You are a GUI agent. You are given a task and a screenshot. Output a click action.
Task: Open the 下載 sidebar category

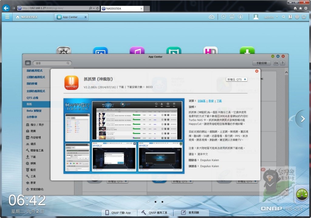coord(31,157)
